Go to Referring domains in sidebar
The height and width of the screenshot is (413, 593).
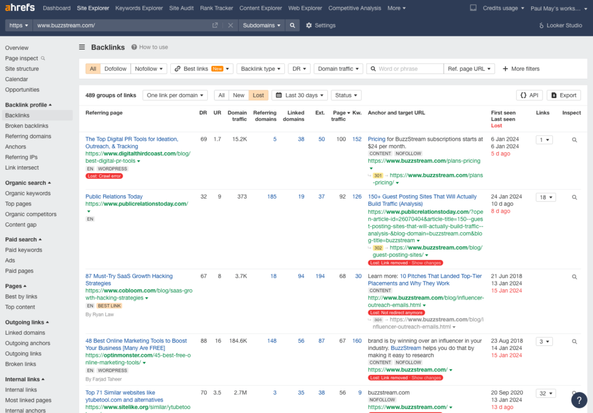[x=28, y=136]
